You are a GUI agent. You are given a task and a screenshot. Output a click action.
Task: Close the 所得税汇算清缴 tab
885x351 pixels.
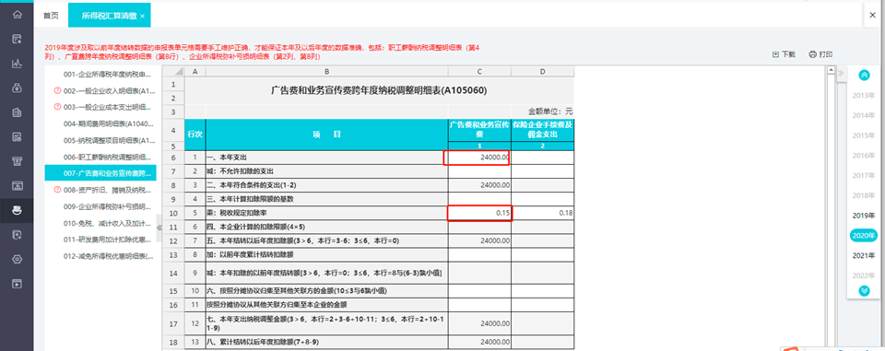[142, 17]
